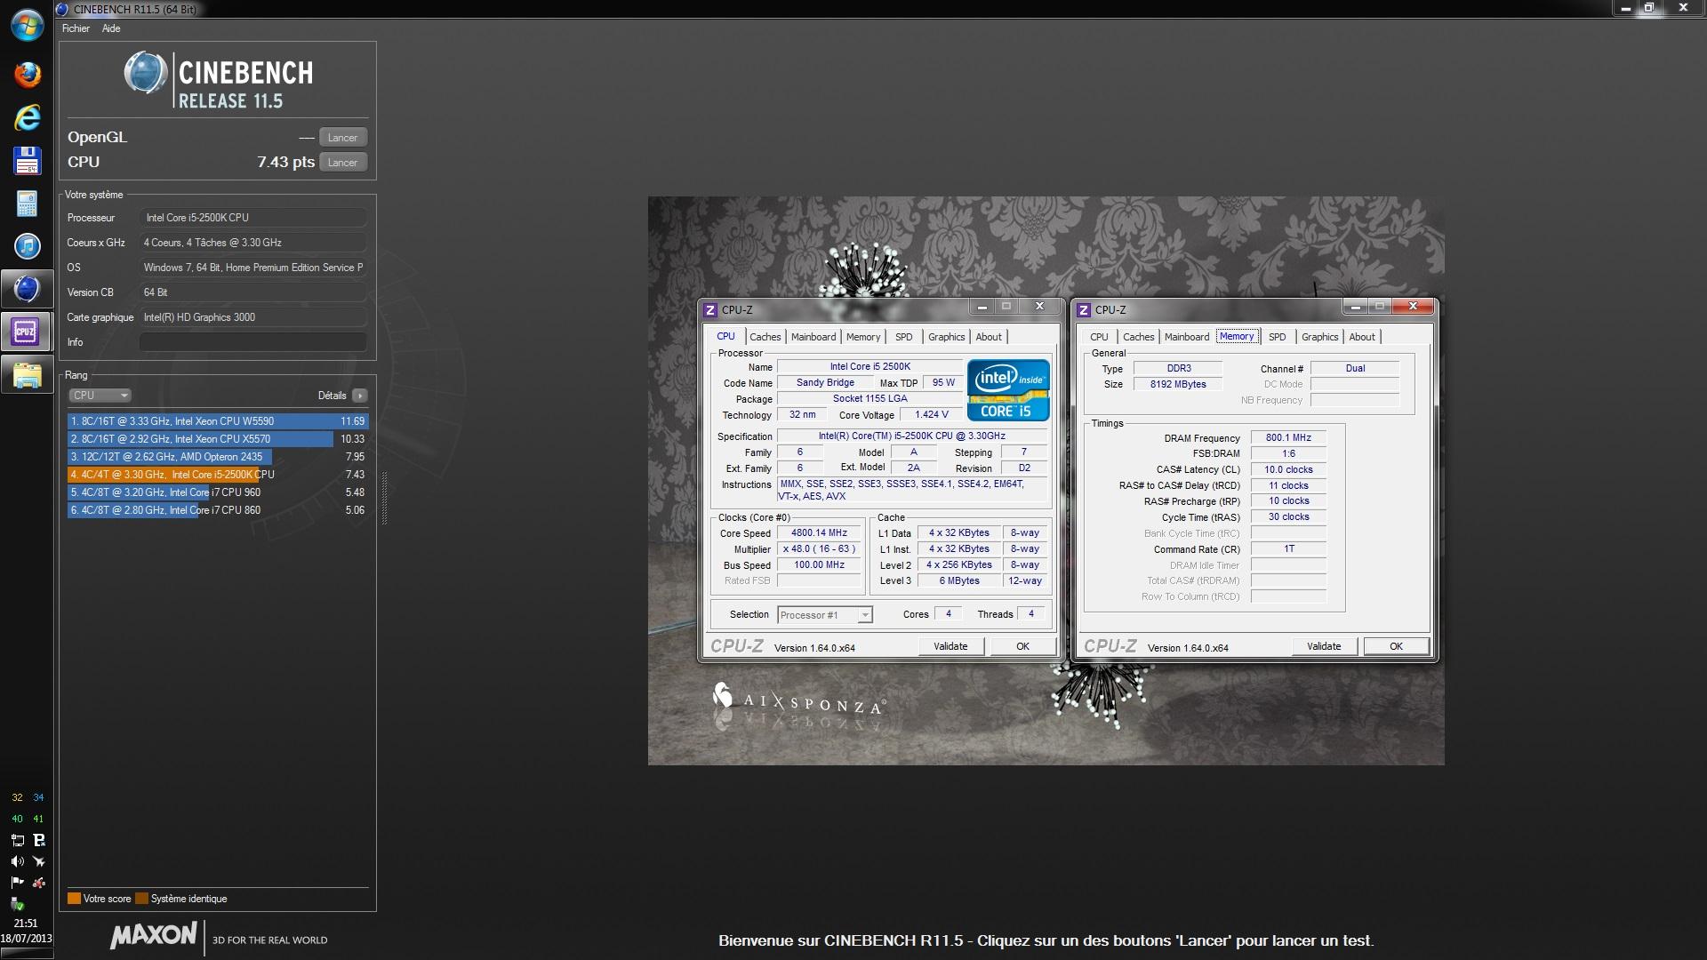
Task: Open the Windows Start orb
Action: [27, 24]
